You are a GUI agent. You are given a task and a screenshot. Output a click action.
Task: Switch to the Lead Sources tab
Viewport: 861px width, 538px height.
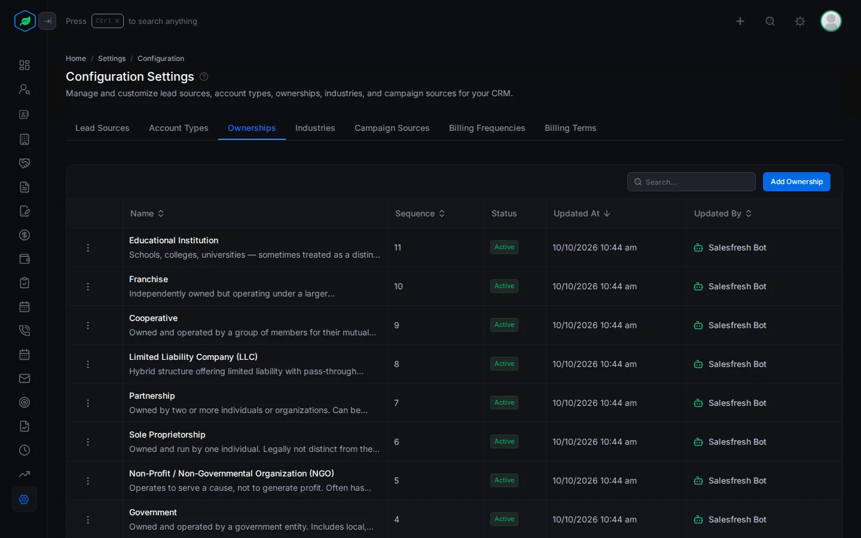[102, 128]
